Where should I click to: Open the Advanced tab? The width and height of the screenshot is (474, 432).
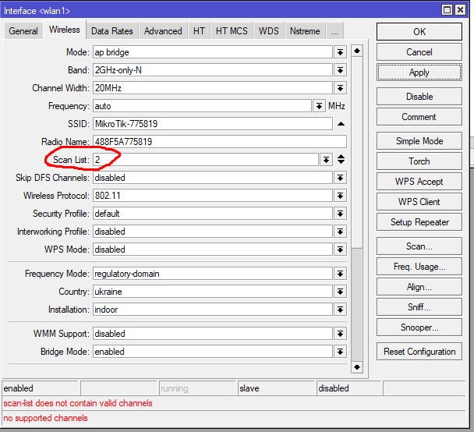coord(163,31)
